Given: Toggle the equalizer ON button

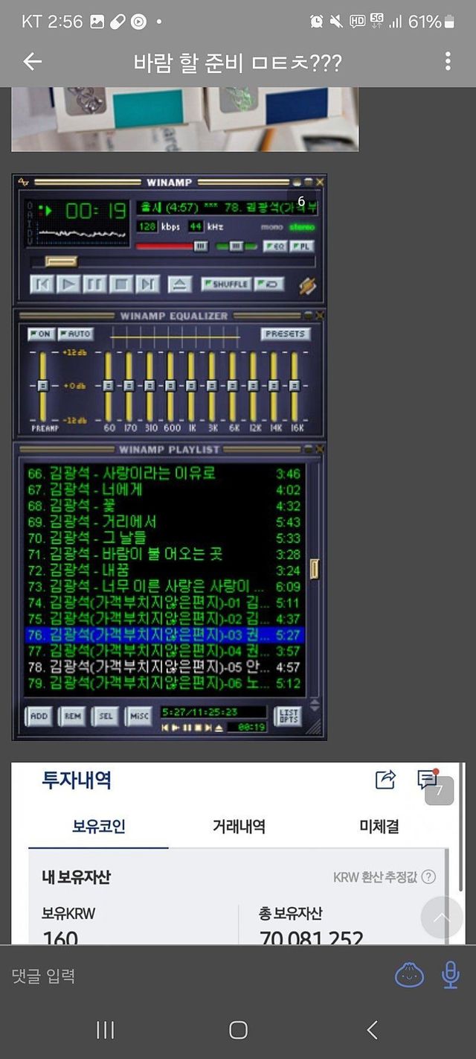Looking at the screenshot, I should coord(41,334).
